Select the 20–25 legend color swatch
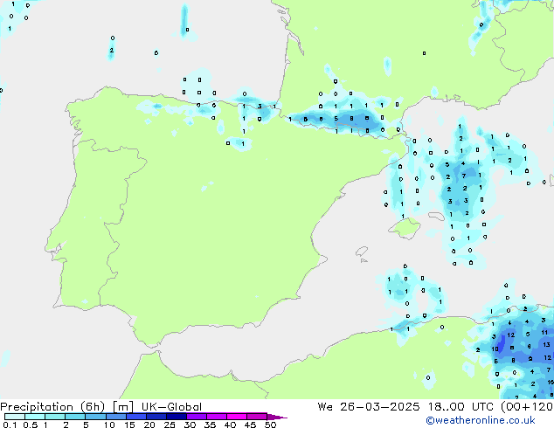This screenshot has width=554, height=428. point(156,417)
